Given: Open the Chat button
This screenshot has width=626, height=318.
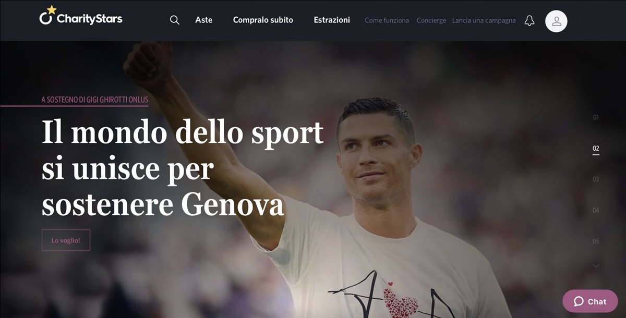Looking at the screenshot, I should pyautogui.click(x=590, y=301).
